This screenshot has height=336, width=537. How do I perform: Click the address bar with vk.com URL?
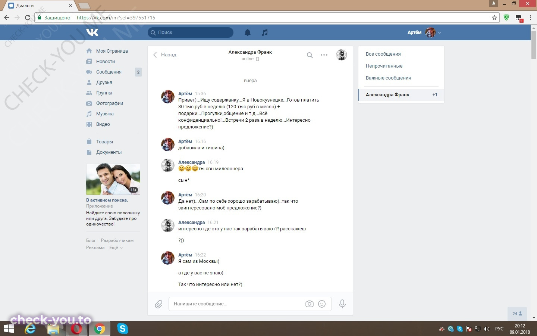click(267, 18)
